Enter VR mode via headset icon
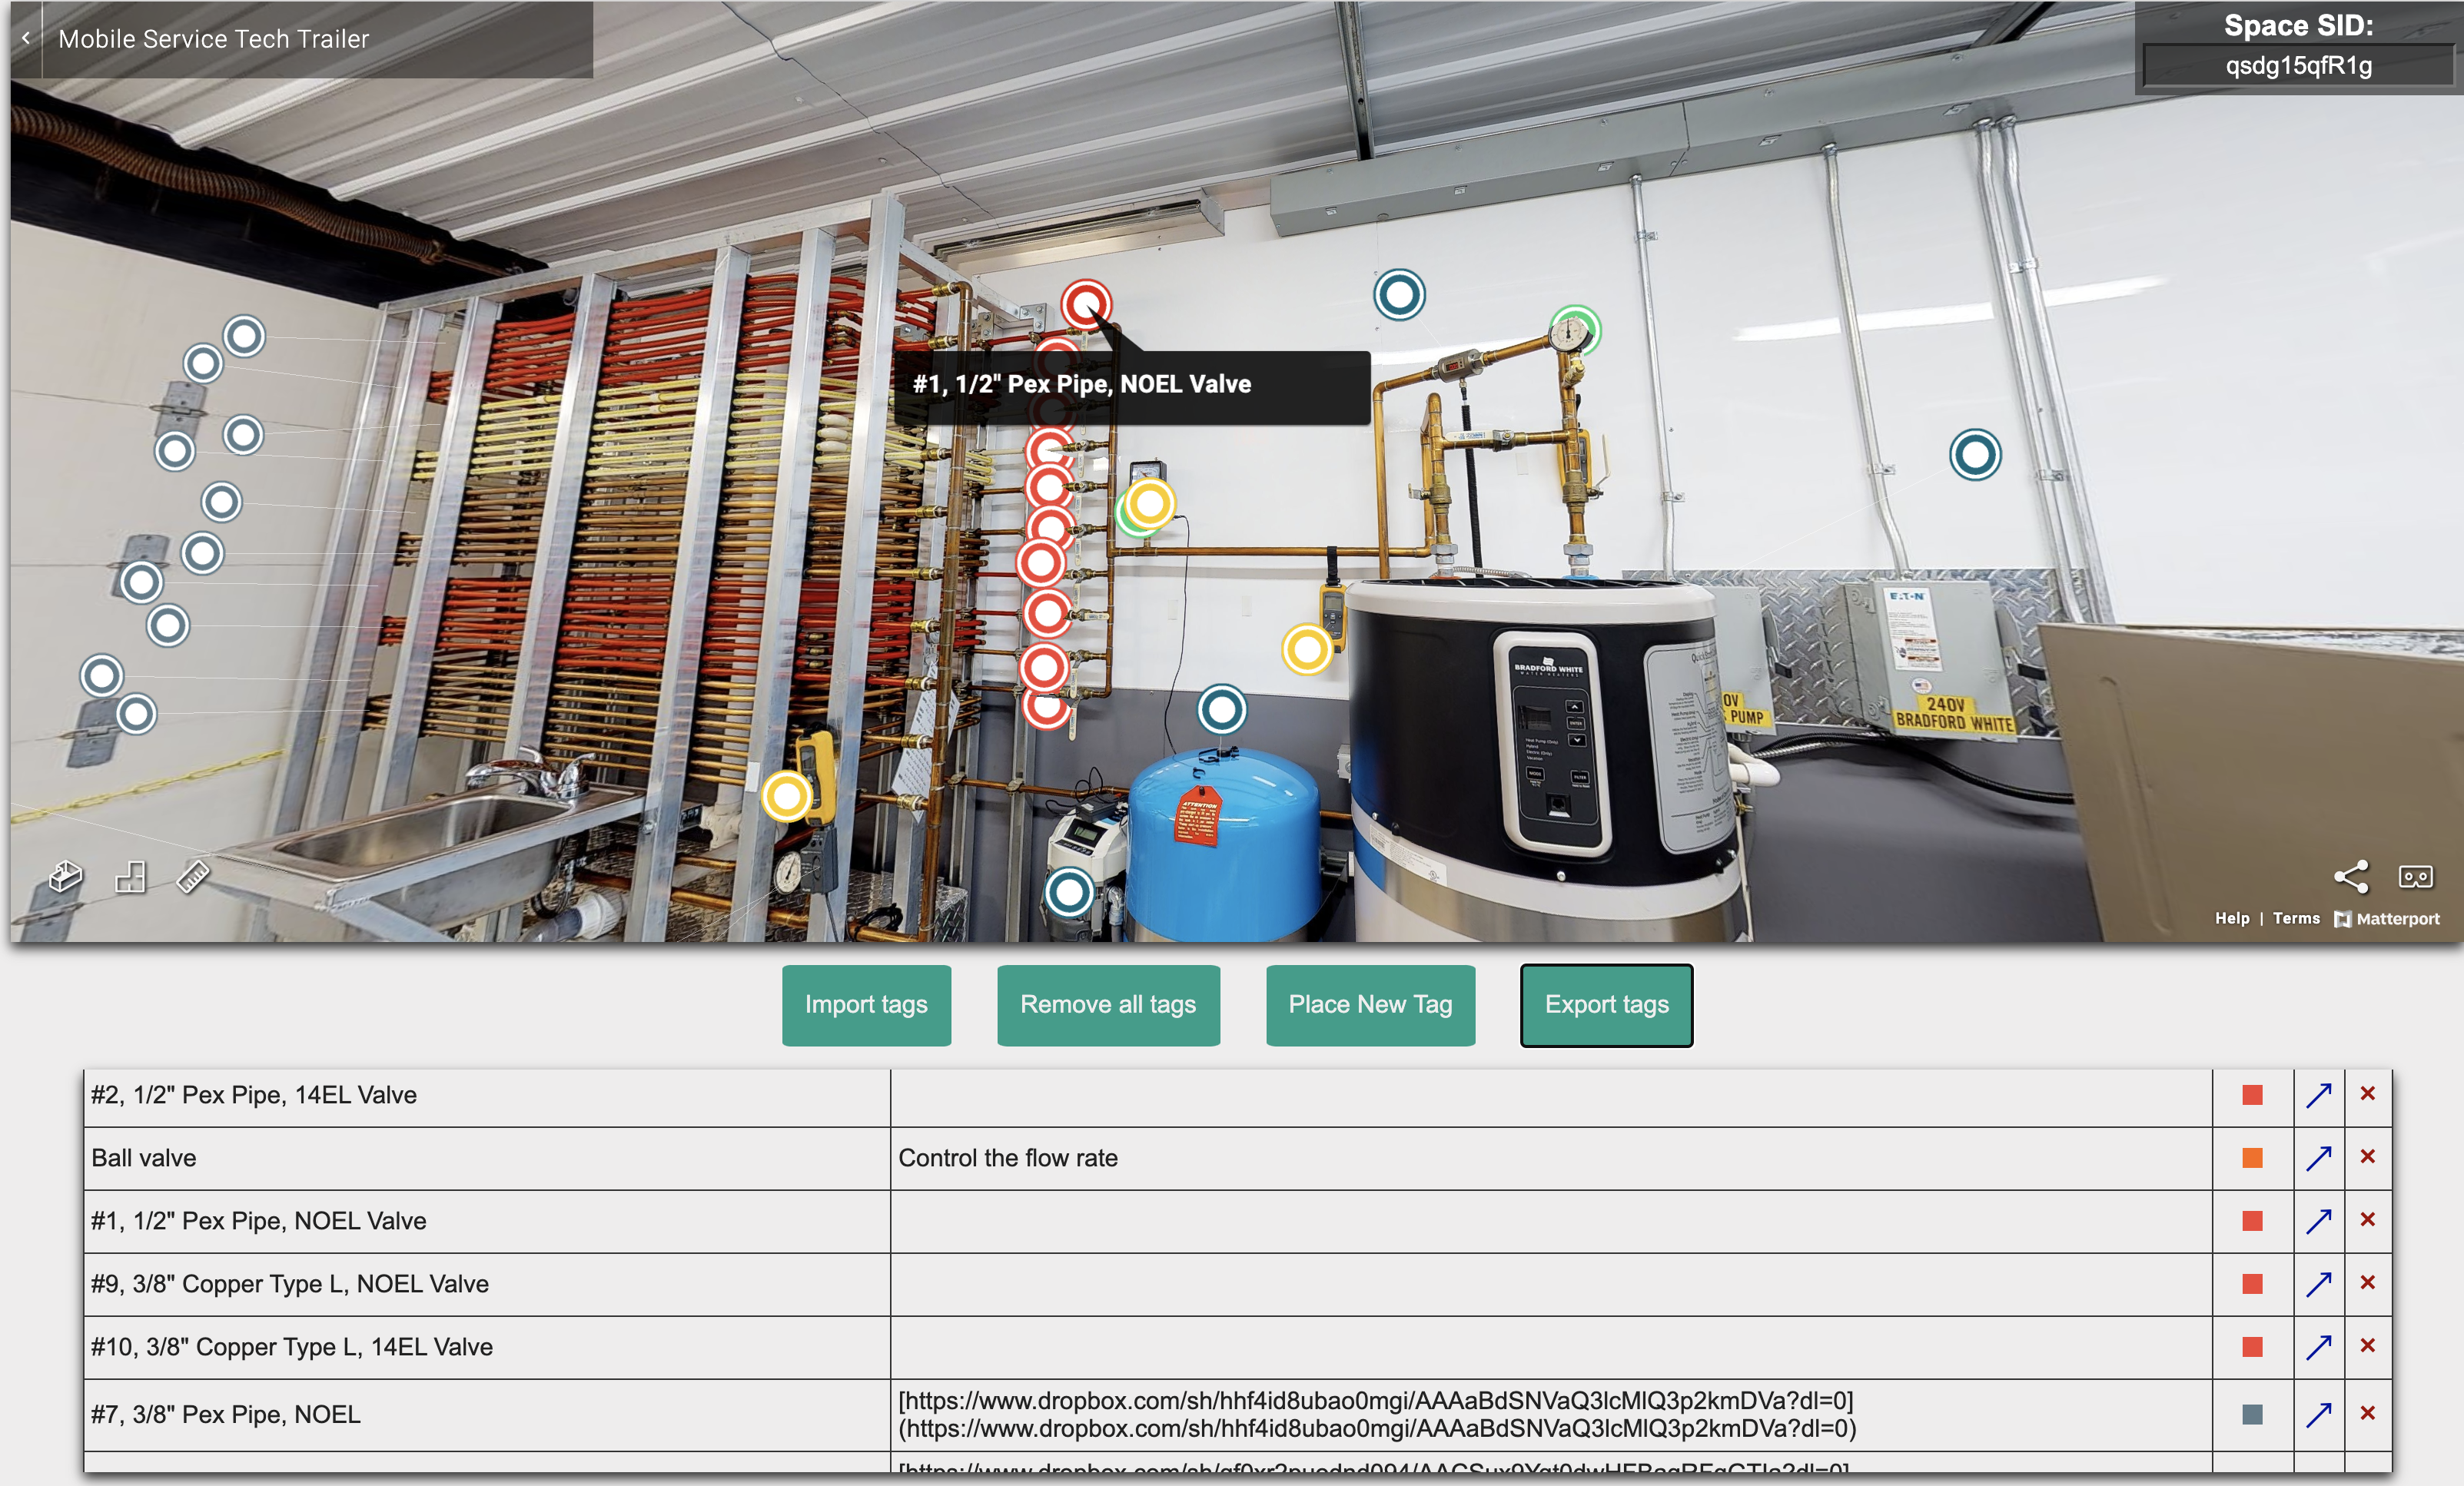This screenshot has width=2464, height=1486. [x=2415, y=877]
